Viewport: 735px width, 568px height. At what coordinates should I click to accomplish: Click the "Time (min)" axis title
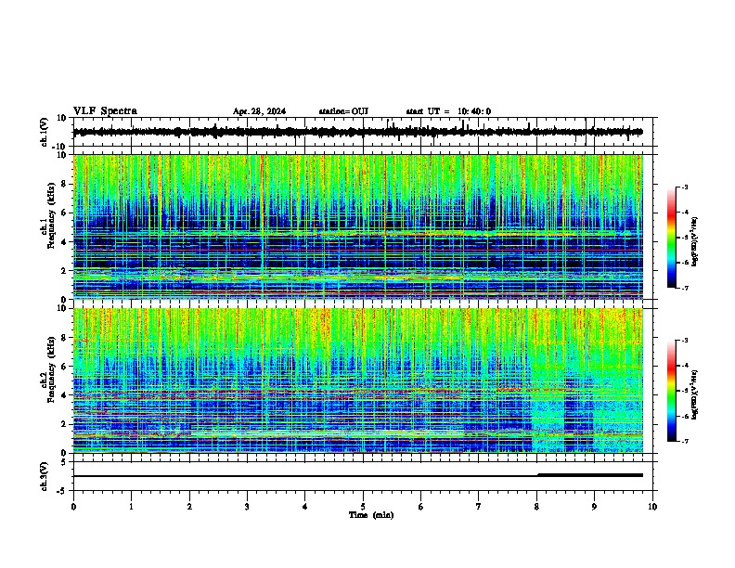tap(371, 515)
